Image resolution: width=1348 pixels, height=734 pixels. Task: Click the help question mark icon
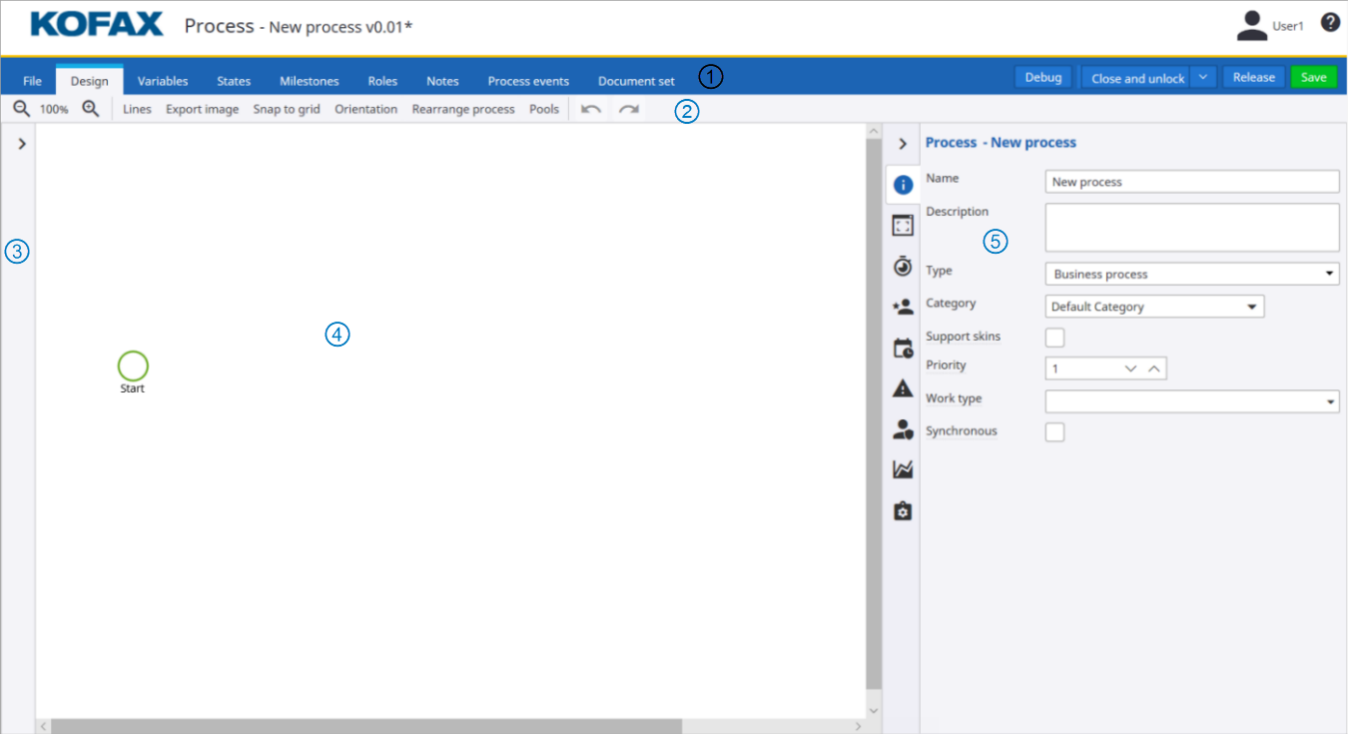click(x=1330, y=22)
